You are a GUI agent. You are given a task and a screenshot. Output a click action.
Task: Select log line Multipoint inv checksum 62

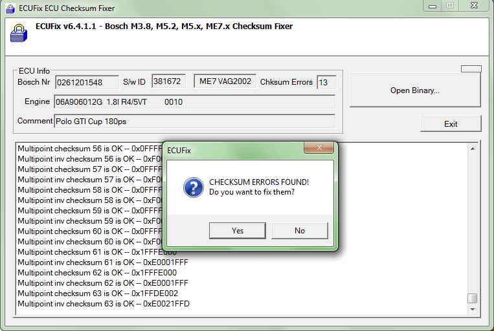point(103,283)
